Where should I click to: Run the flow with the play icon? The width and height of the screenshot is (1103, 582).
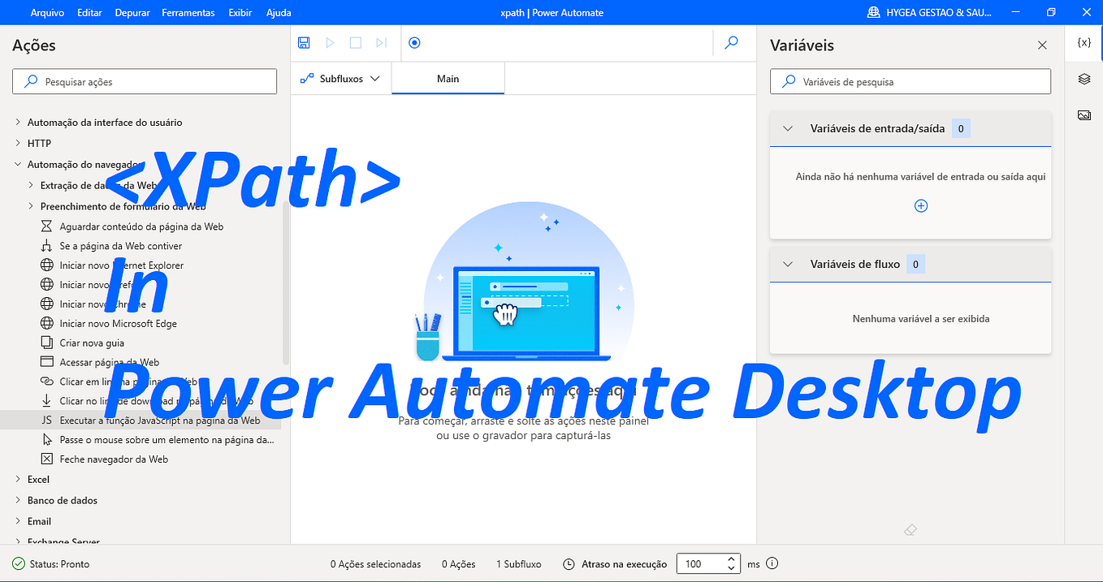pos(329,42)
